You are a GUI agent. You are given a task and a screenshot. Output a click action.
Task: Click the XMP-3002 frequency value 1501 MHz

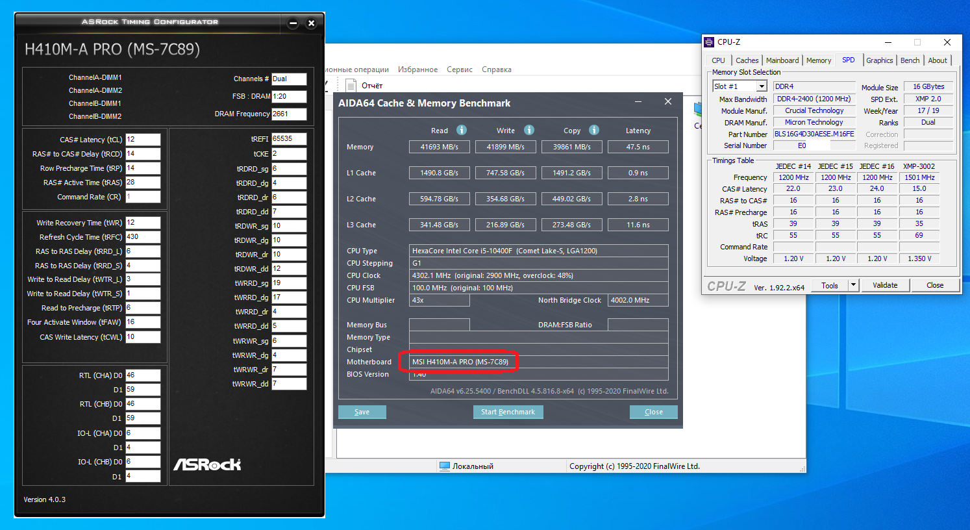coord(919,177)
